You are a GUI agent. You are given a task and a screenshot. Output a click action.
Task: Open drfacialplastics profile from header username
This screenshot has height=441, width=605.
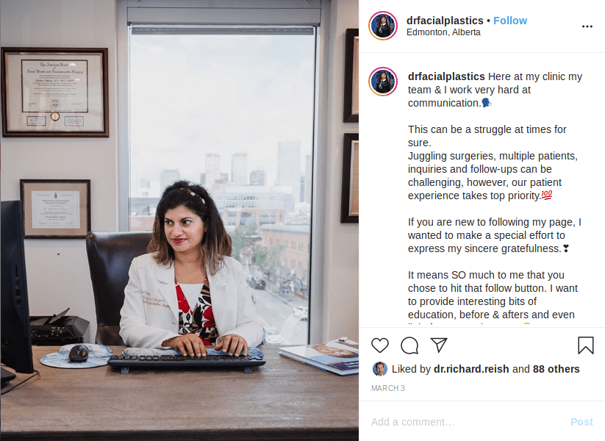coord(445,21)
